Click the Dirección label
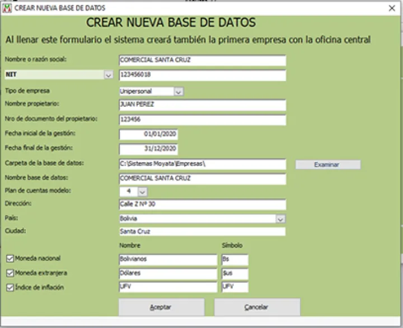 (x=18, y=203)
